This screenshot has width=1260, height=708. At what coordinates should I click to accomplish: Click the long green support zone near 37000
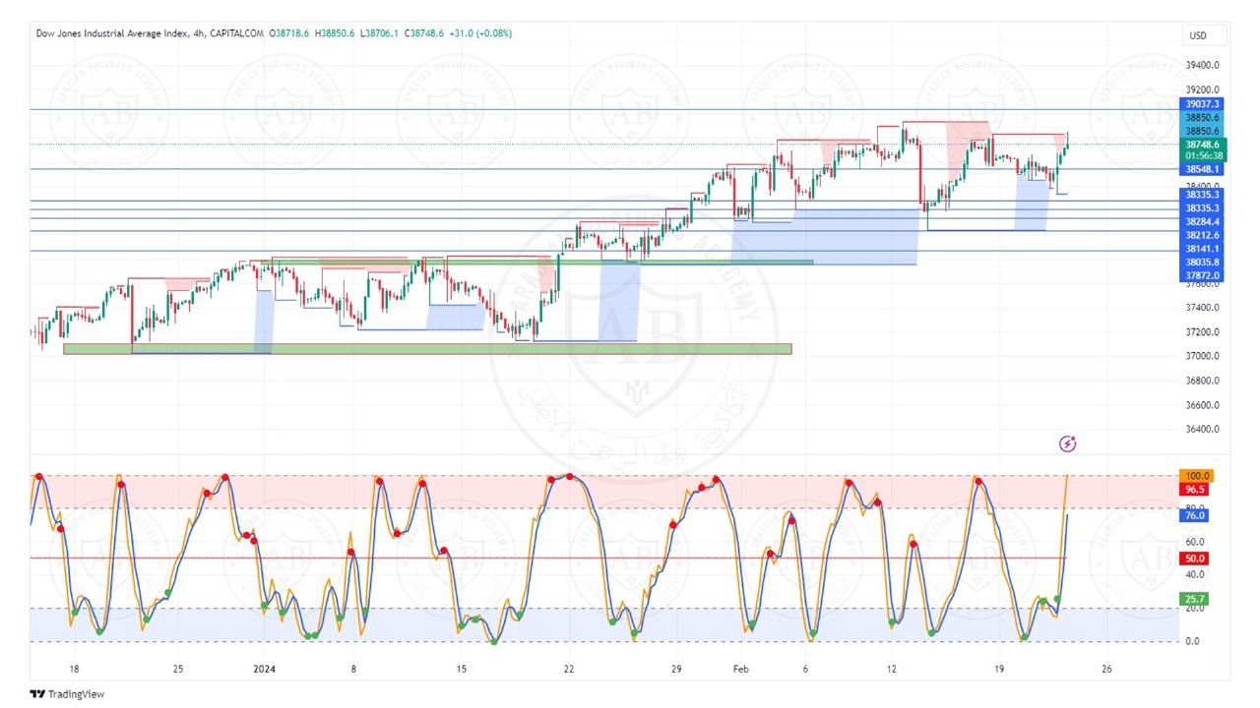pos(427,349)
